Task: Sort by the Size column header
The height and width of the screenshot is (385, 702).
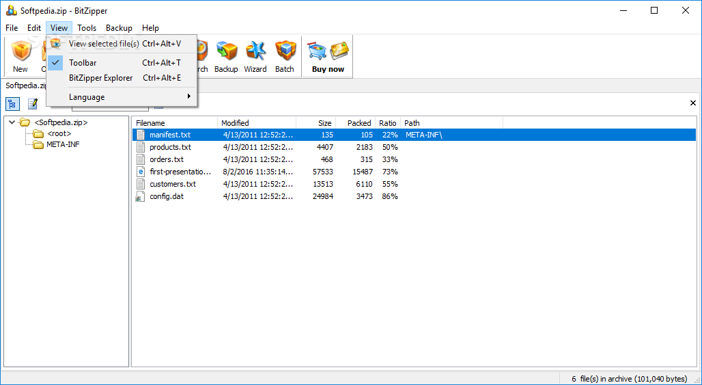Action: tap(315, 123)
